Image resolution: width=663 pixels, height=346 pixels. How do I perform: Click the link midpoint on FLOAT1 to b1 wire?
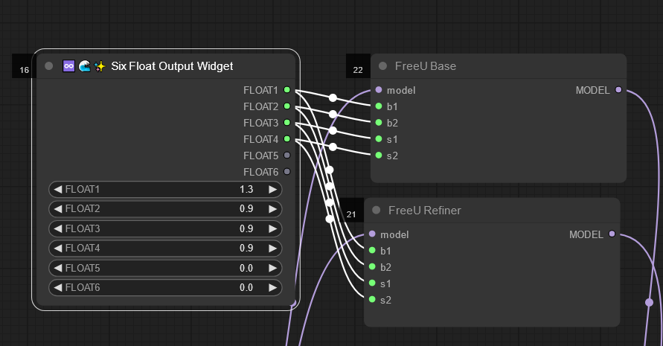pos(333,97)
